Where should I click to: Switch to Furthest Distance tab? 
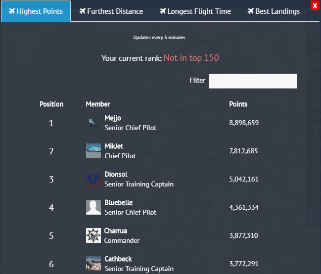(111, 11)
